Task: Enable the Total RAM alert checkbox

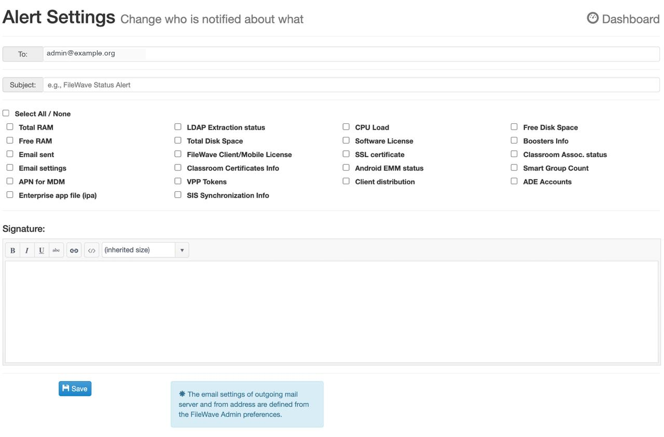Action: pos(10,126)
